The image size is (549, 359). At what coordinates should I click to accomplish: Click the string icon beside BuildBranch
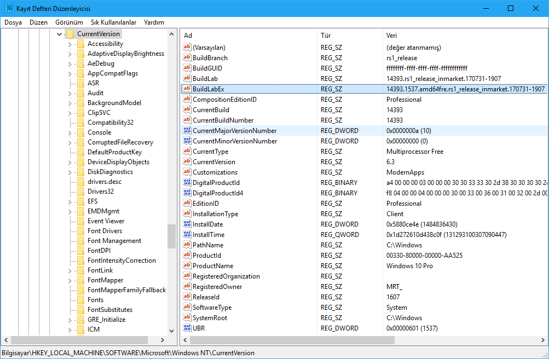coord(187,57)
